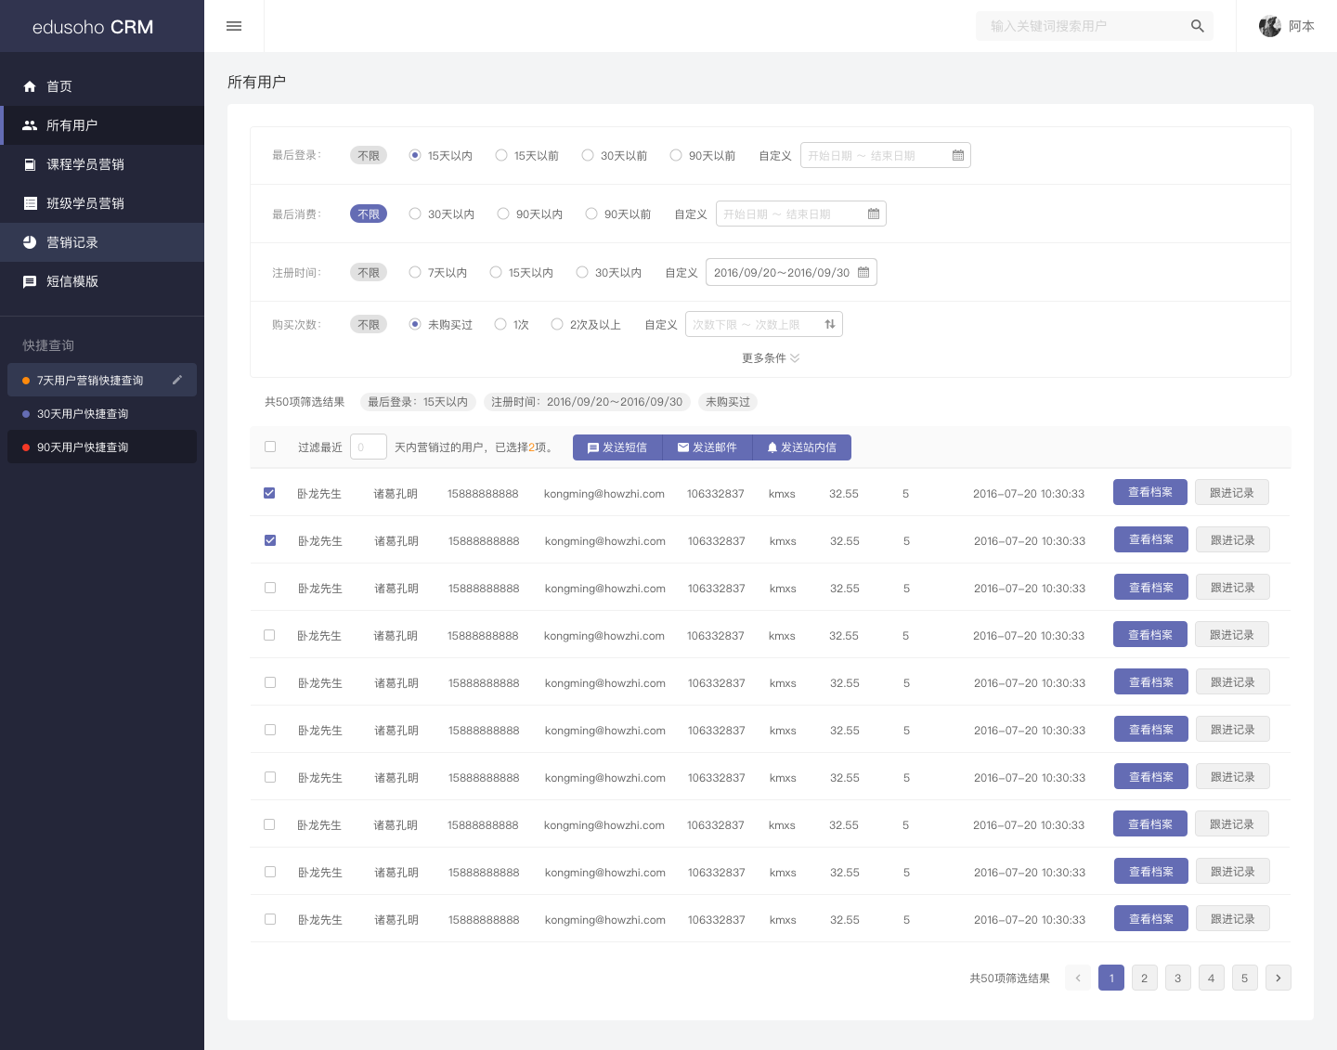This screenshot has width=1337, height=1050.
Task: Uncheck the second selected user row checkbox
Action: (x=269, y=539)
